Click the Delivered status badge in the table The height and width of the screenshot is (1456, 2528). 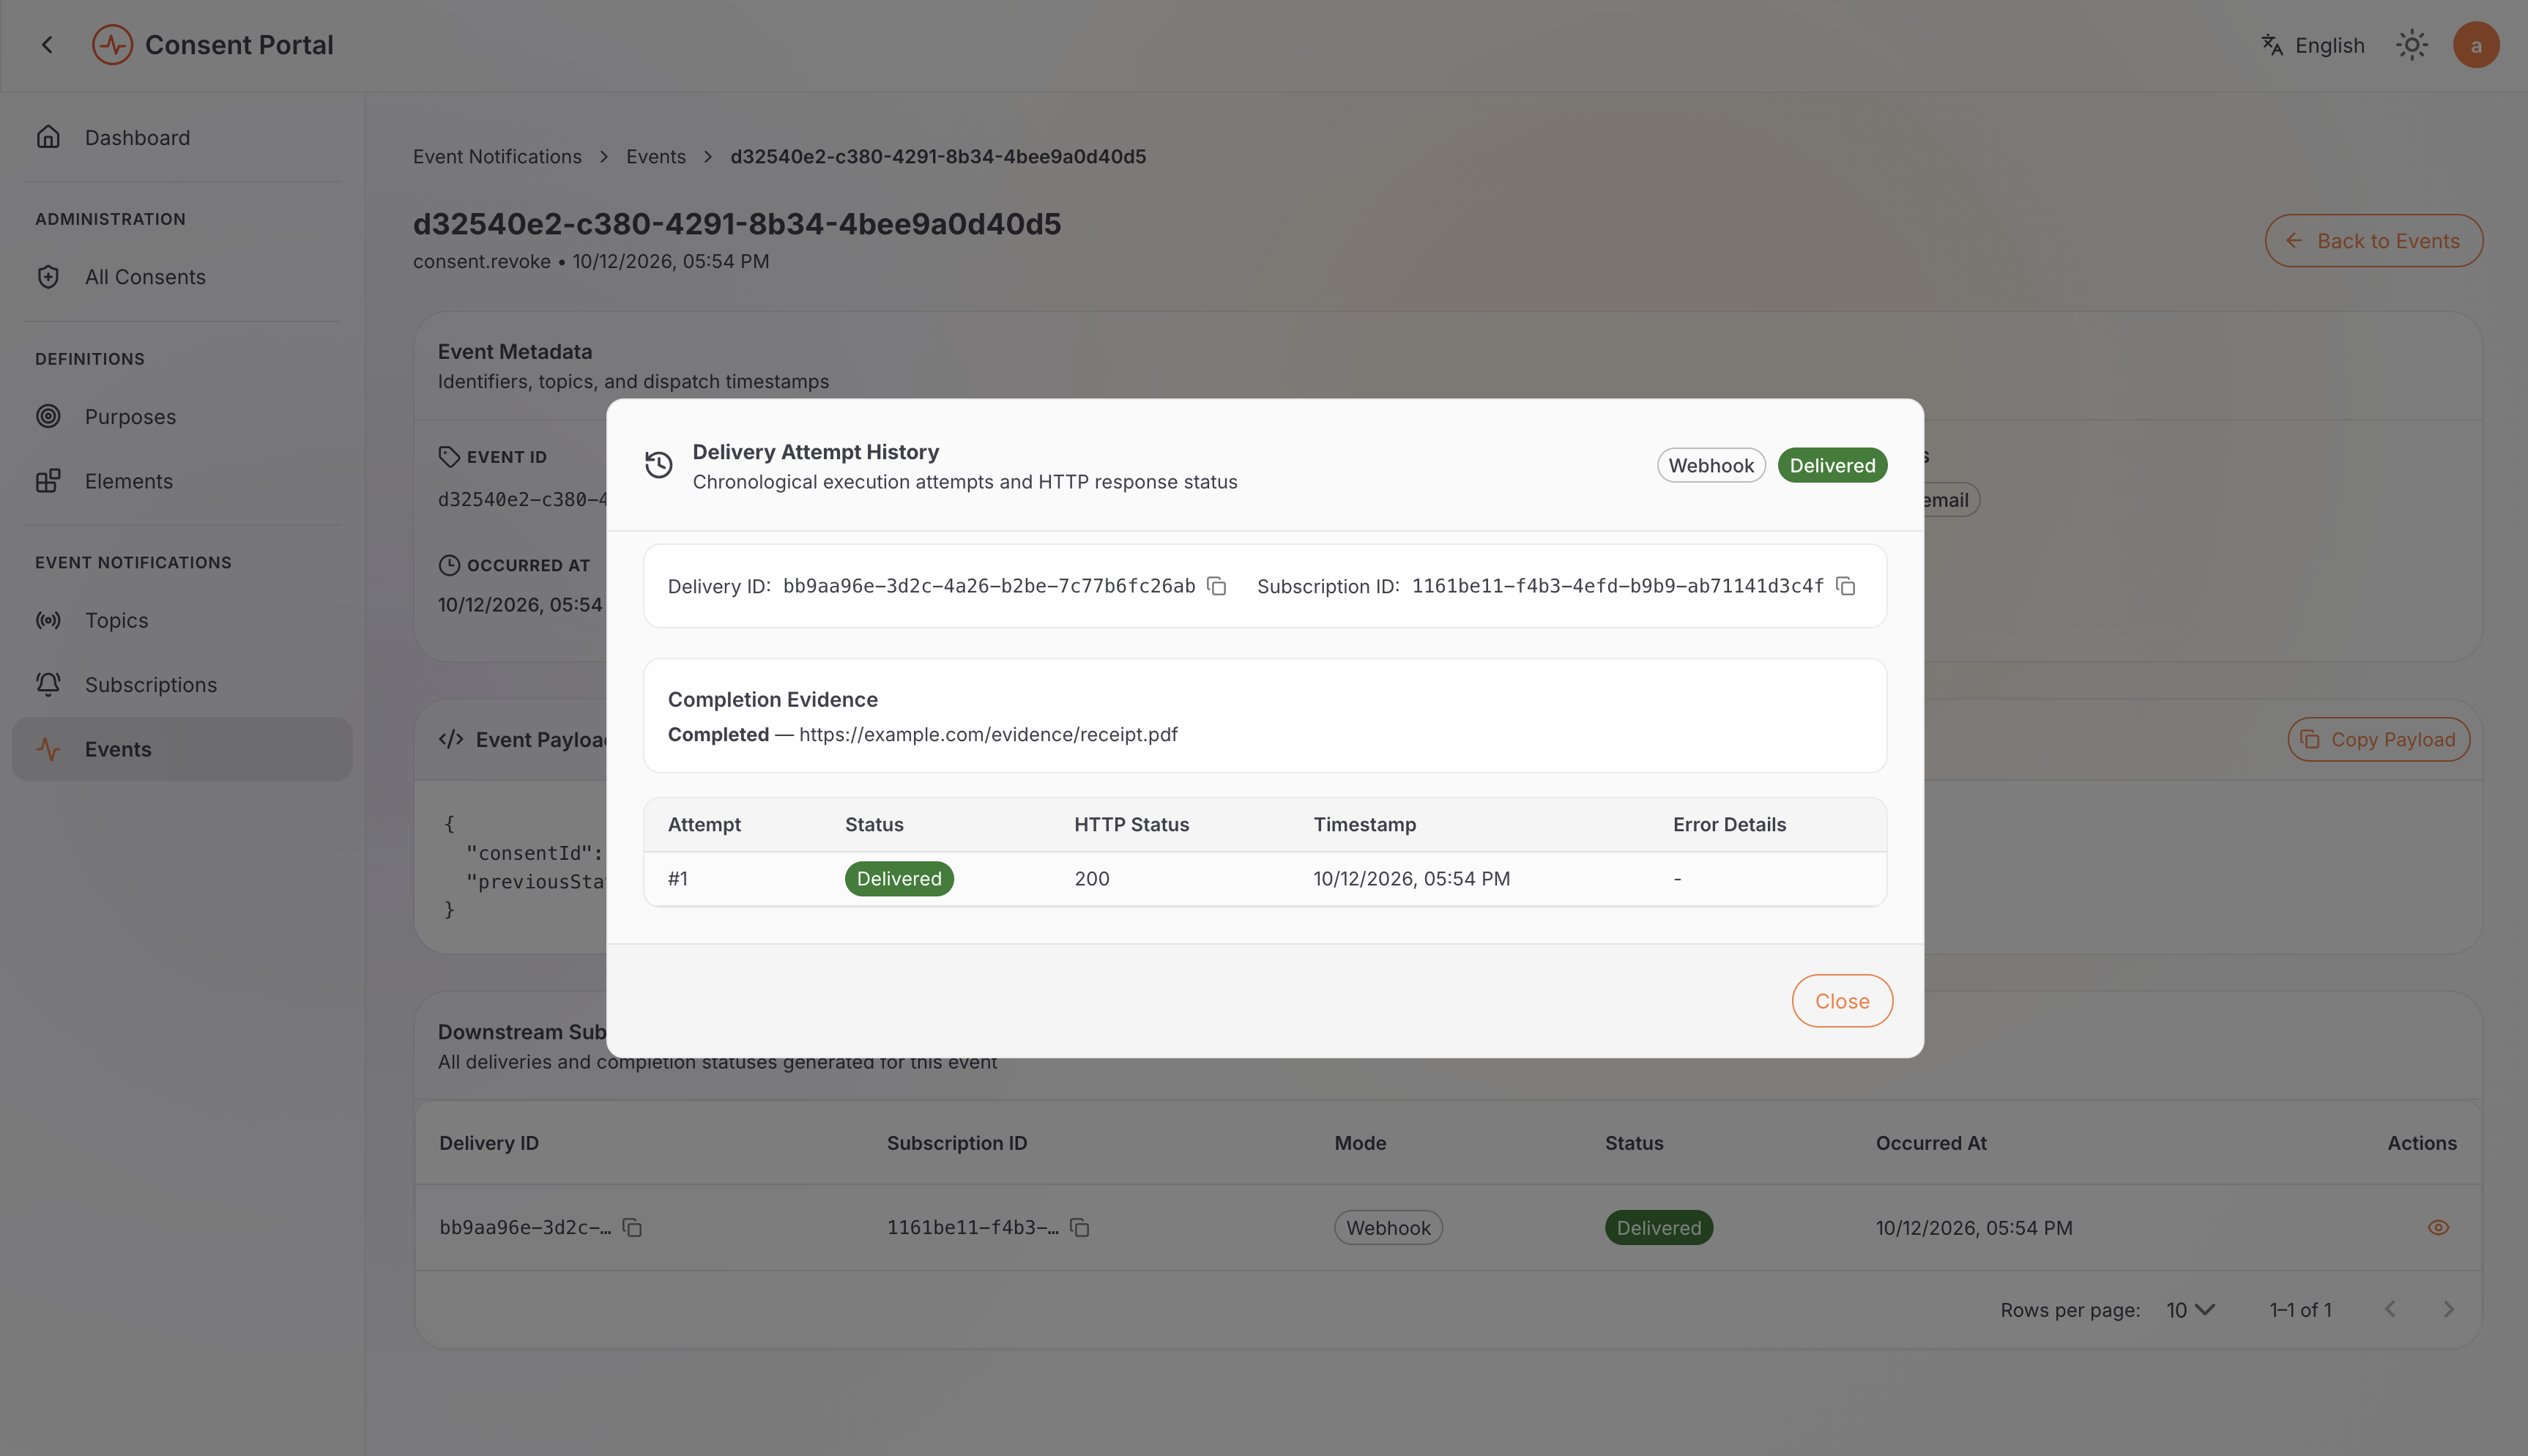1658,1228
